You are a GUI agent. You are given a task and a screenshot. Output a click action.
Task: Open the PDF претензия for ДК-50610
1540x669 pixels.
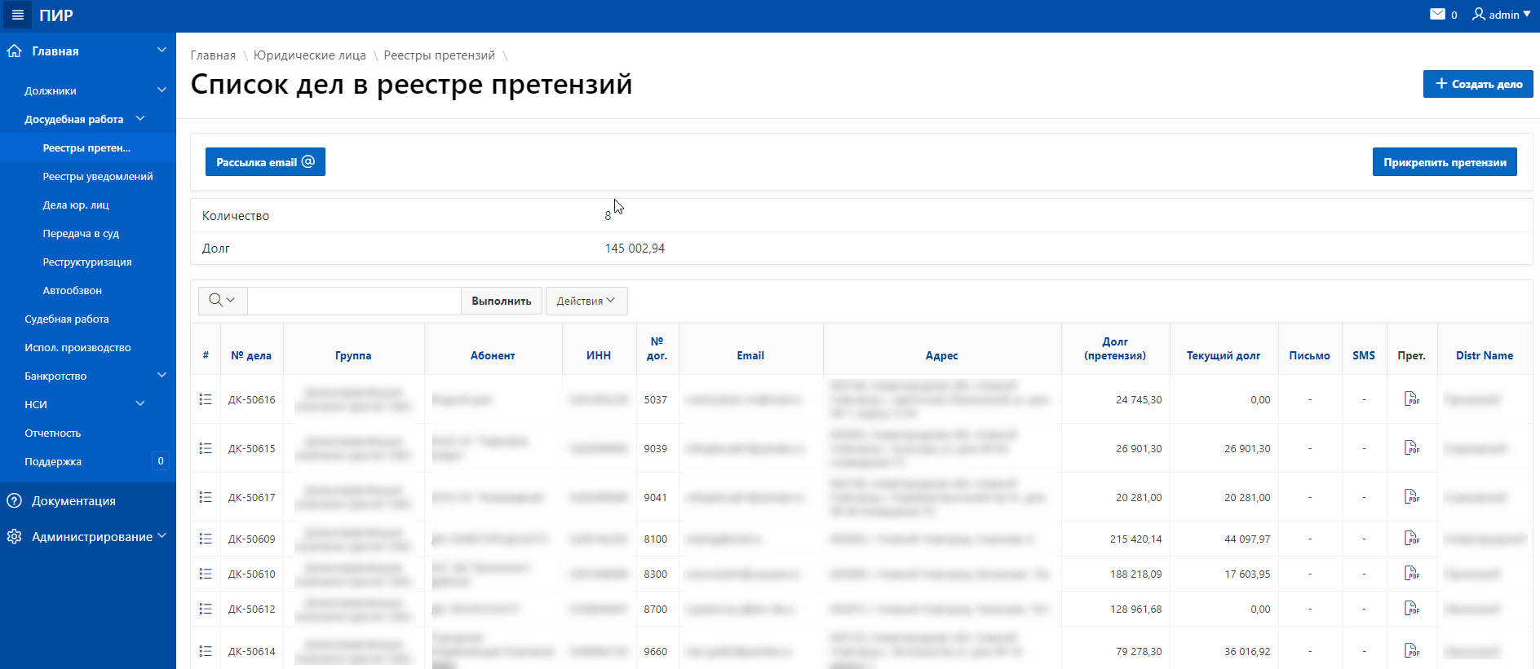coord(1412,573)
